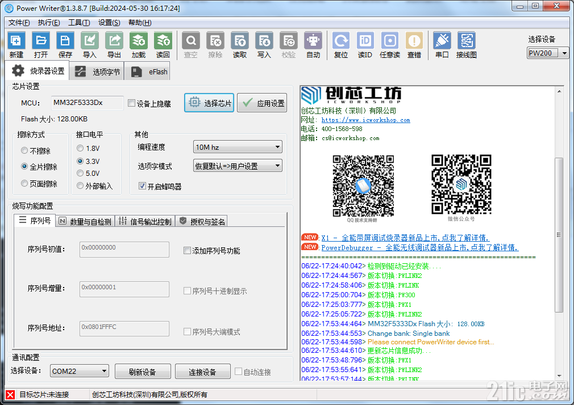Viewport: 574px width, 405px height.
Task: Open the www.icworkshop.com link
Action: [365, 120]
